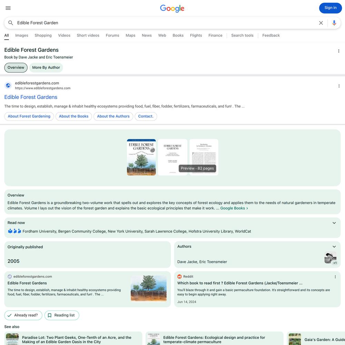This screenshot has height=345, width=345.
Task: Open the Edible Forest Gardens book cover thumbnail
Action: (x=141, y=157)
